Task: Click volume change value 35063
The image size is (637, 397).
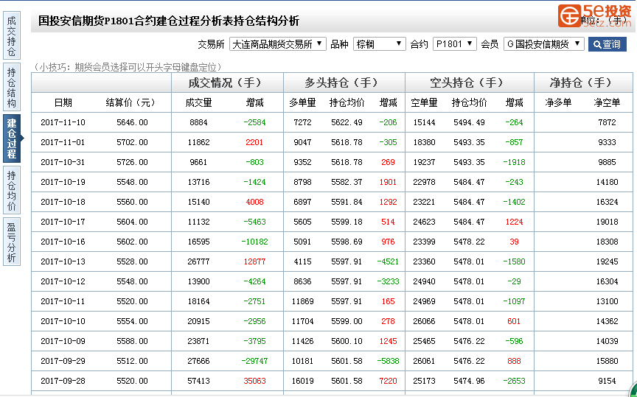Action: (x=254, y=382)
